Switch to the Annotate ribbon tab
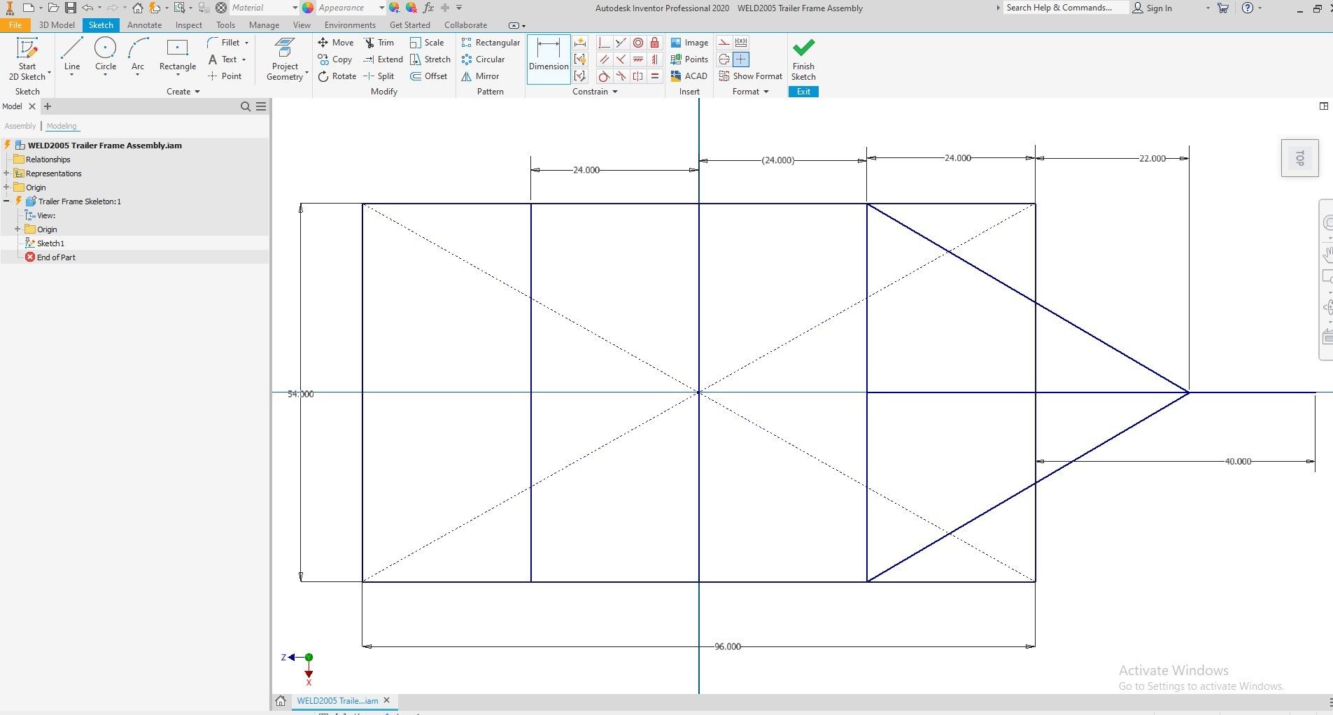The image size is (1333, 715). coord(144,24)
